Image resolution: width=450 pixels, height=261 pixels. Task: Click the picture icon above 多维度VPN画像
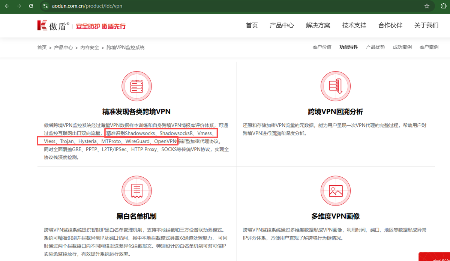pos(335,190)
